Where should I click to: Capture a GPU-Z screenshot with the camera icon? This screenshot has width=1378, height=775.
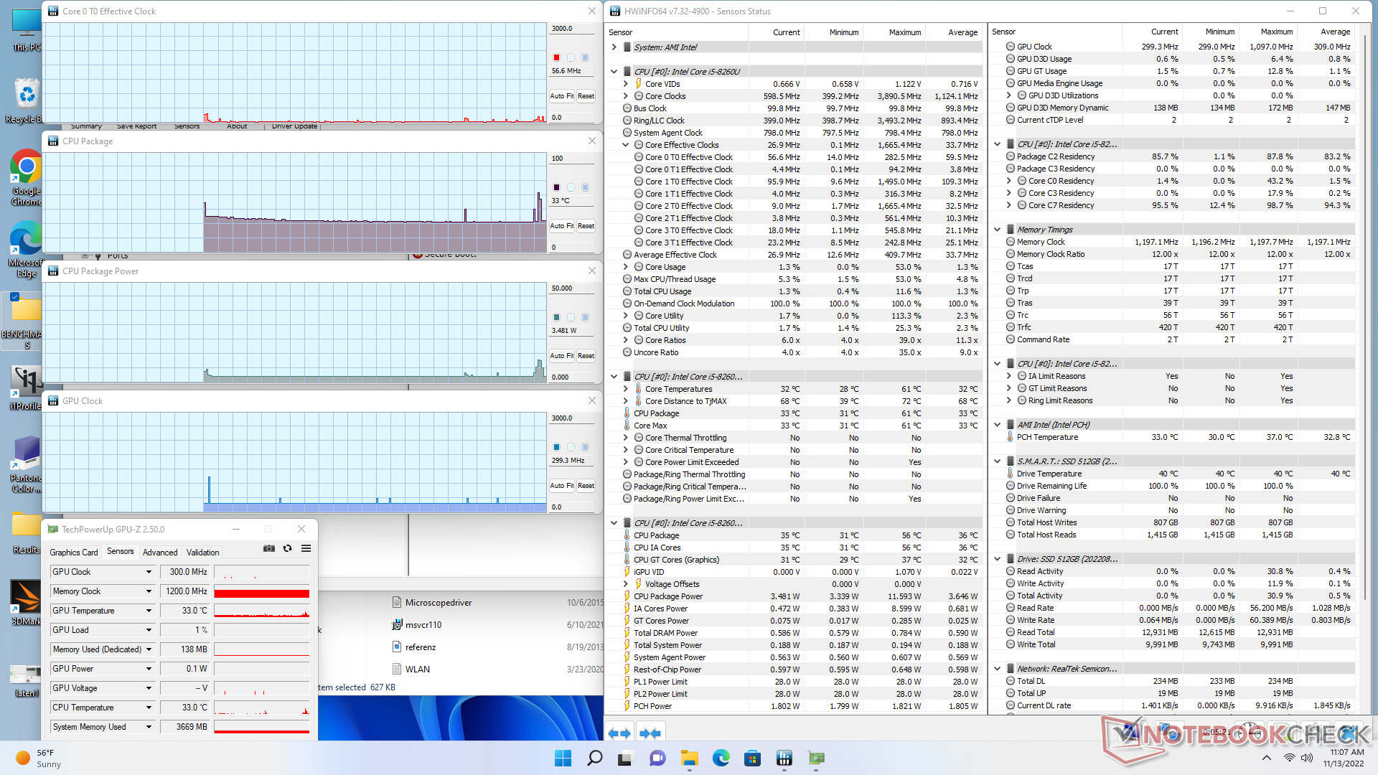point(269,548)
